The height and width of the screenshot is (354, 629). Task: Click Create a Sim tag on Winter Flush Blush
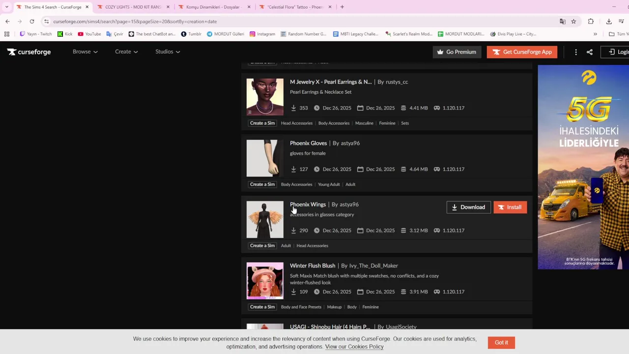tap(262, 307)
